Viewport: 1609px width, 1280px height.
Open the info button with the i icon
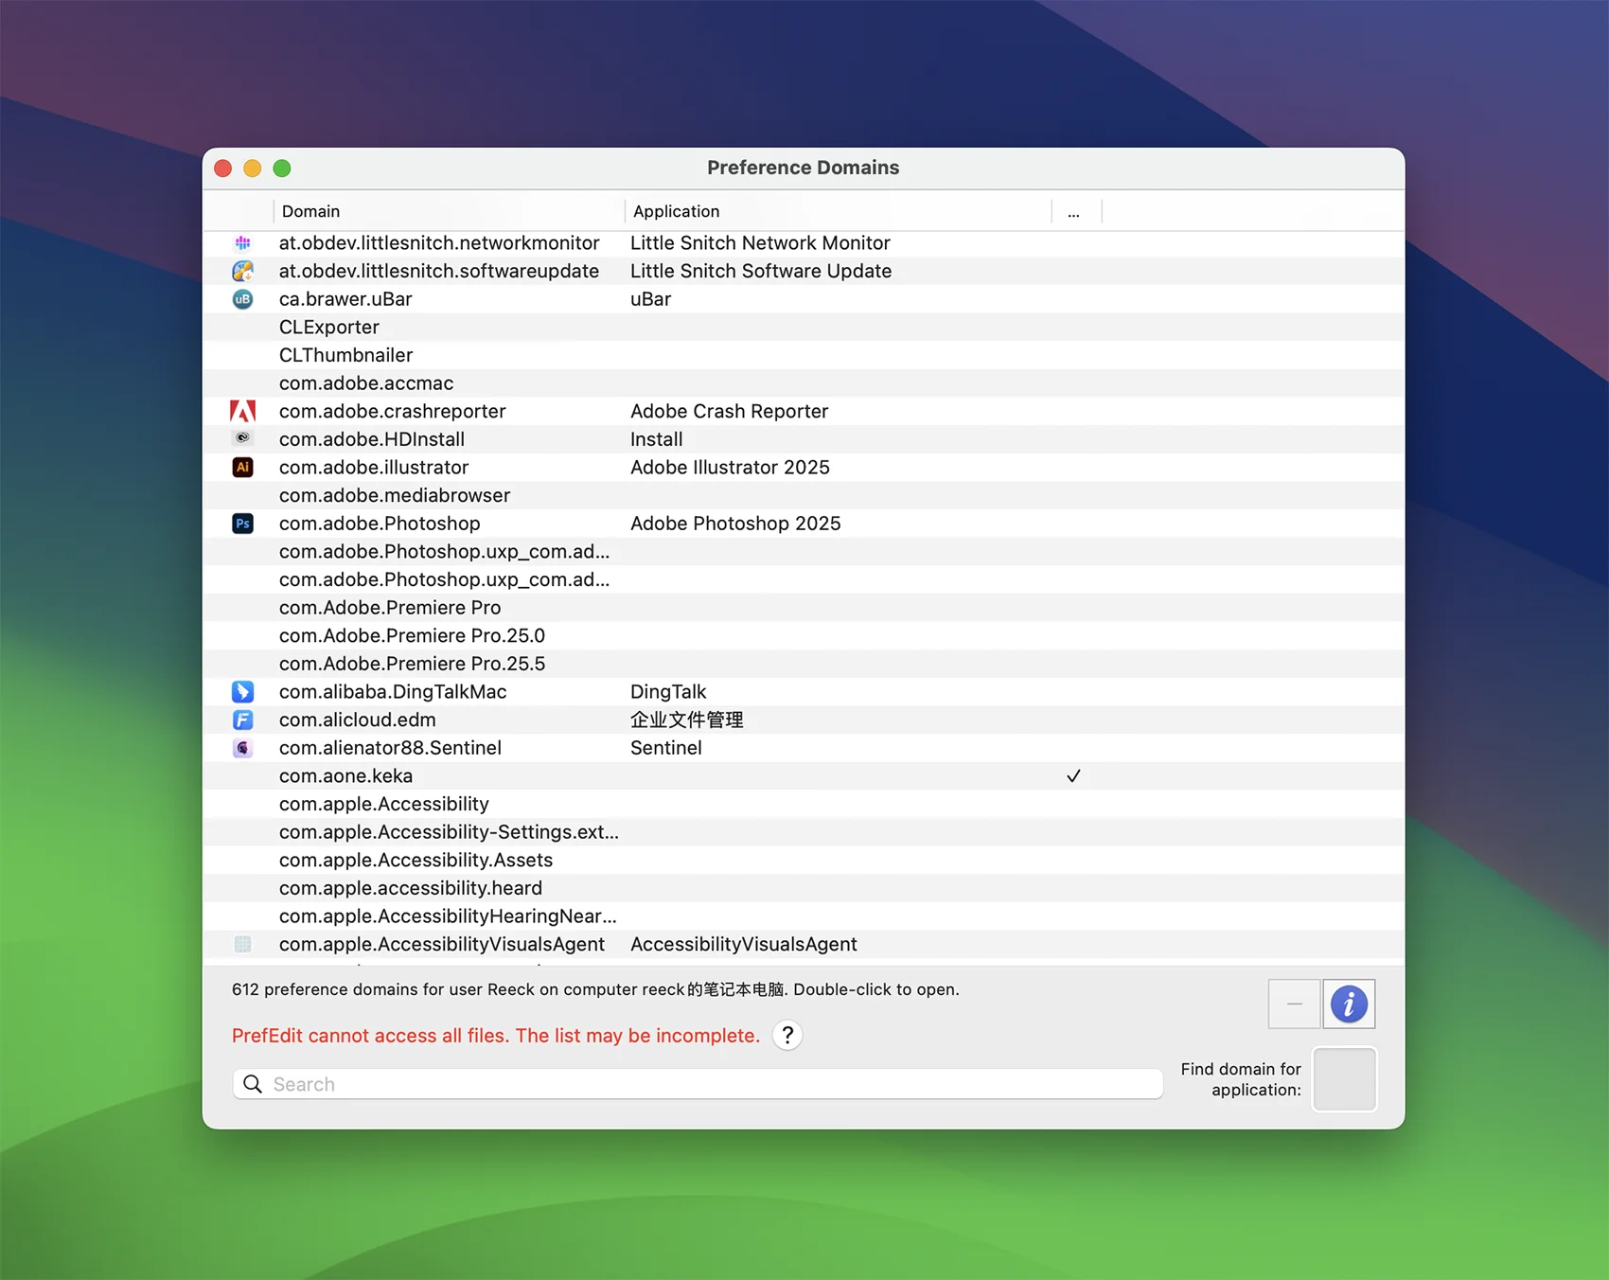coord(1349,1004)
